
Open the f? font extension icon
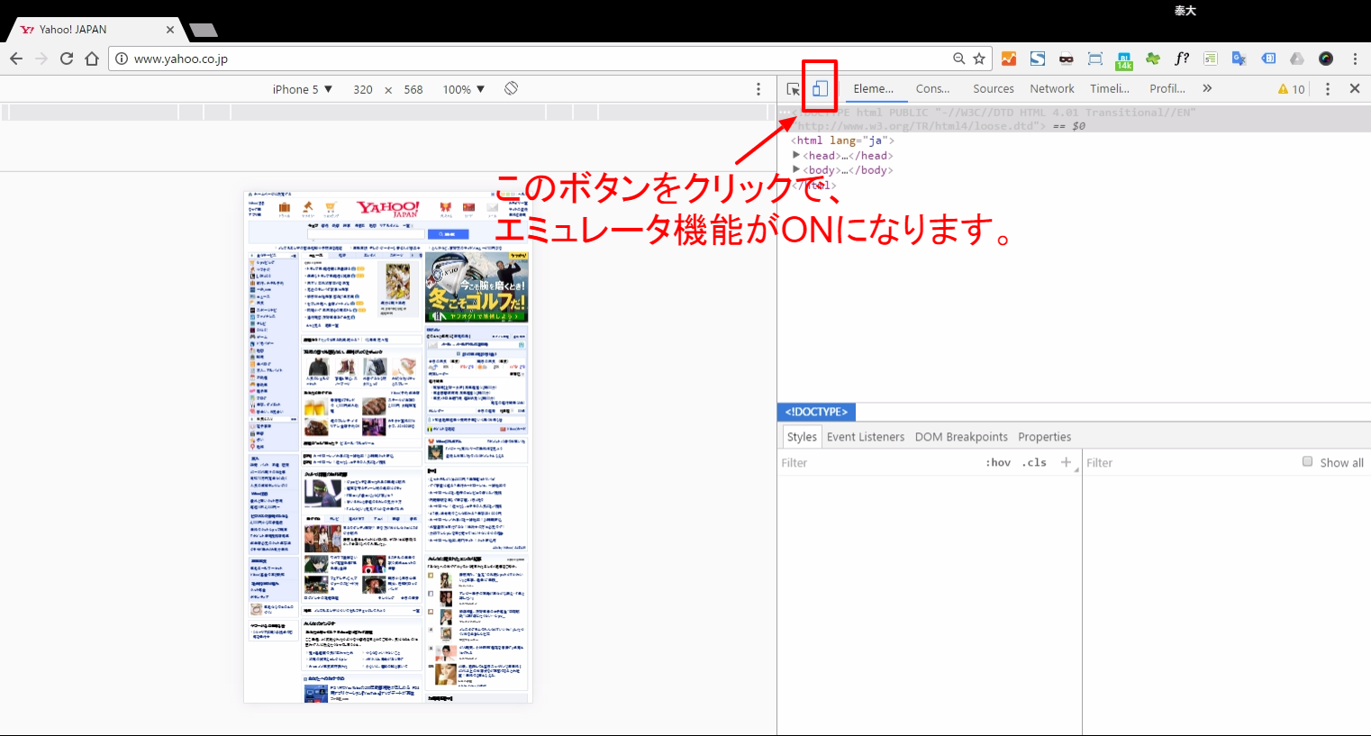1182,59
